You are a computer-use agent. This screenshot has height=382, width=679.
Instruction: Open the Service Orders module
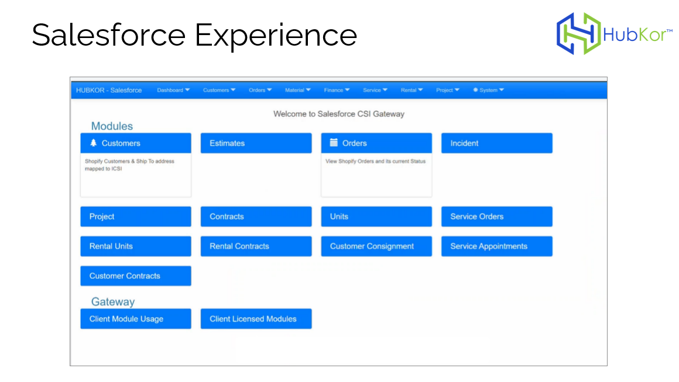pyautogui.click(x=496, y=216)
